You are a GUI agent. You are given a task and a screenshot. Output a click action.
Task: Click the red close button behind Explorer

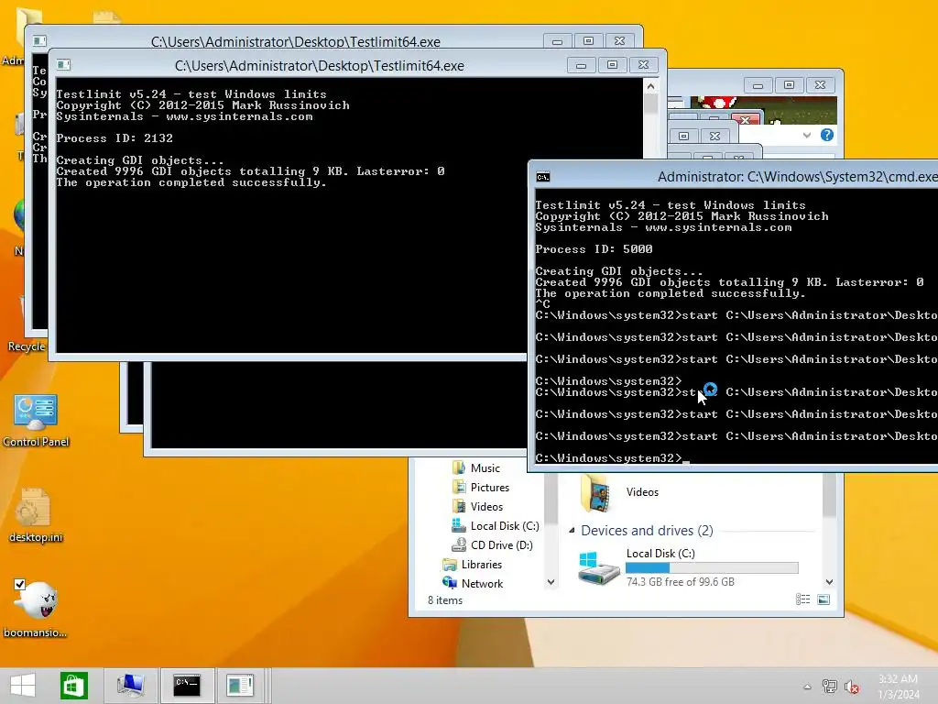[x=746, y=120]
